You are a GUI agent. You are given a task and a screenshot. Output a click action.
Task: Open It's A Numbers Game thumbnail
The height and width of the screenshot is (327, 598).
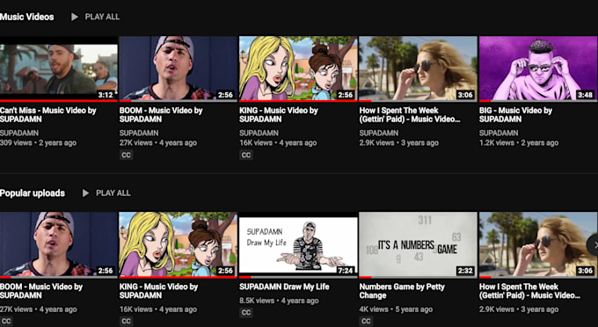point(418,244)
